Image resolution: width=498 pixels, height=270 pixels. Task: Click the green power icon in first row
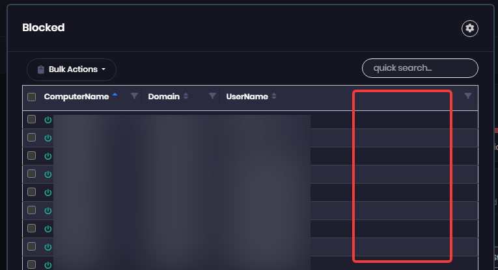(48, 120)
